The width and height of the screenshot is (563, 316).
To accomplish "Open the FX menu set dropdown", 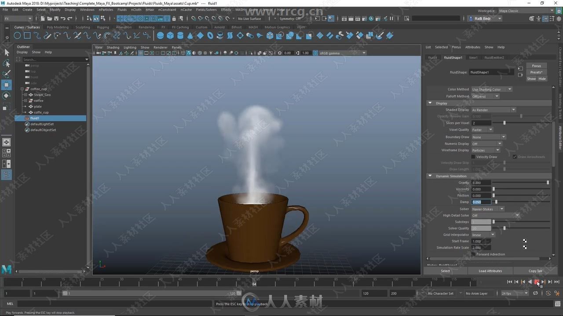I will pyautogui.click(x=18, y=18).
